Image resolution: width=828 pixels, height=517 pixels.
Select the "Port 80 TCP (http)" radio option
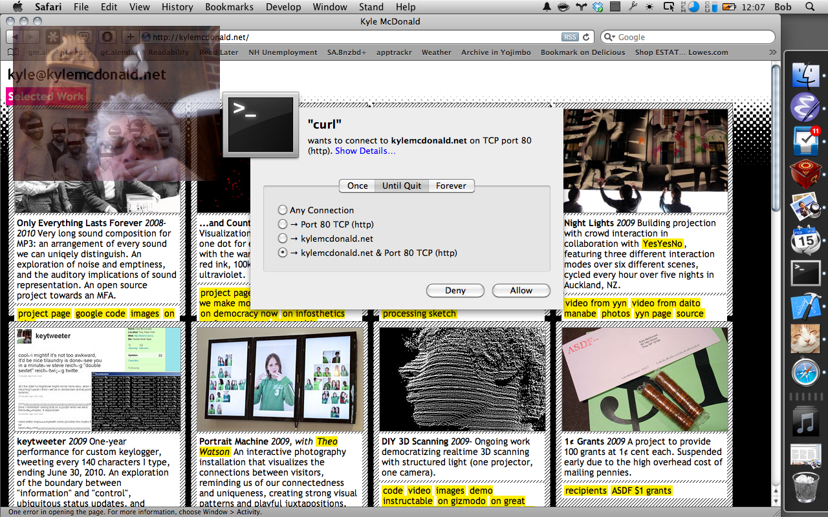(x=282, y=224)
